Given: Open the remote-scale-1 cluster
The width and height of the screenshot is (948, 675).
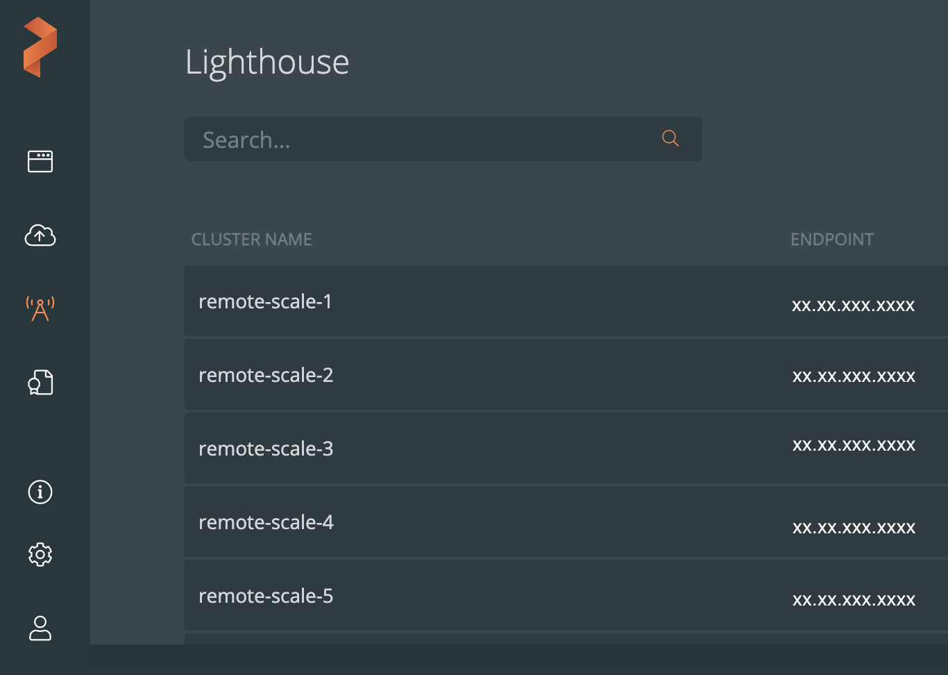Looking at the screenshot, I should (265, 301).
